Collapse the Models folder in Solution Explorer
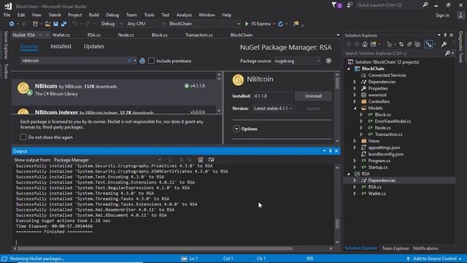Viewport: 467px width, 263px height. 355,108
